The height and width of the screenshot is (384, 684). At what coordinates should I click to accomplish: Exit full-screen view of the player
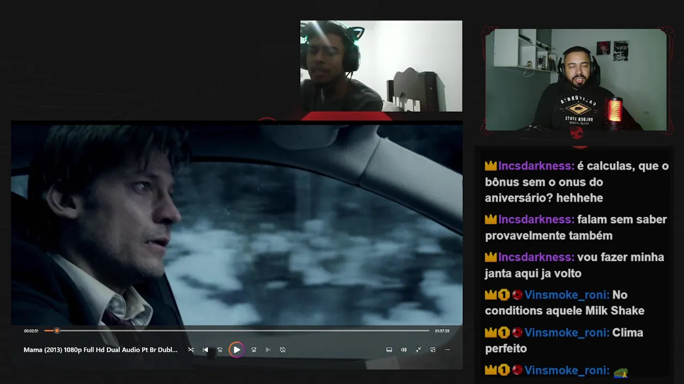click(418, 350)
